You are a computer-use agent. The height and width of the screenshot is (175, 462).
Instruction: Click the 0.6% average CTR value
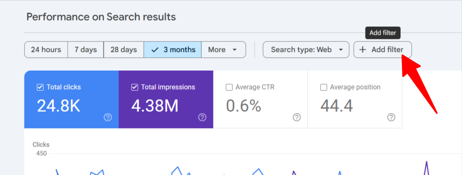(244, 106)
